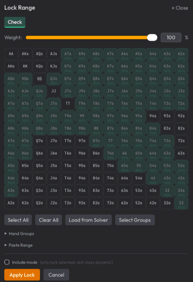The width and height of the screenshot is (193, 282).
Task: Select the 83s hand cell
Action: 167,129
